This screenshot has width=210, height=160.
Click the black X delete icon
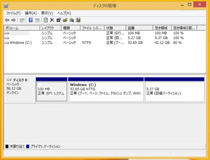point(52,20)
